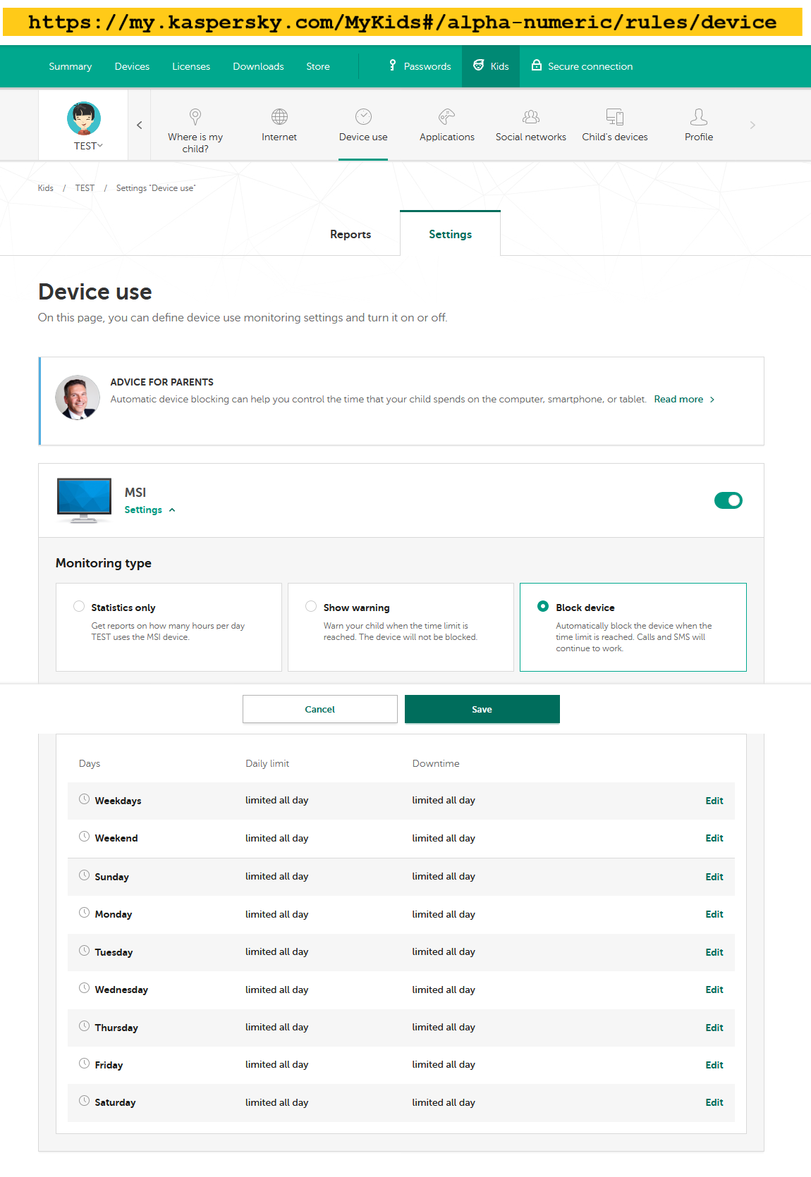Click the Saturday downtime value
The width and height of the screenshot is (811, 1177).
[x=444, y=1102]
